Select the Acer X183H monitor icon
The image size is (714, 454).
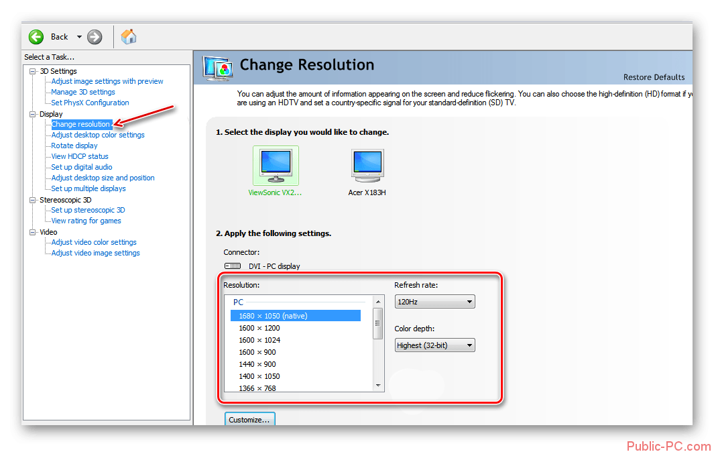[x=367, y=165]
